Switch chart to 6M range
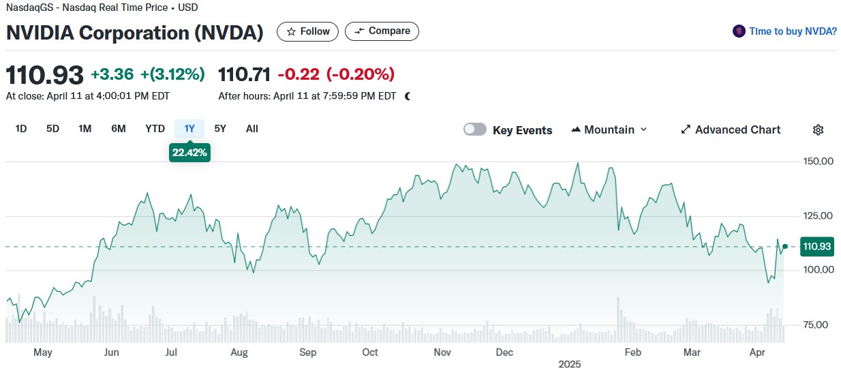841x381 pixels. click(x=119, y=129)
